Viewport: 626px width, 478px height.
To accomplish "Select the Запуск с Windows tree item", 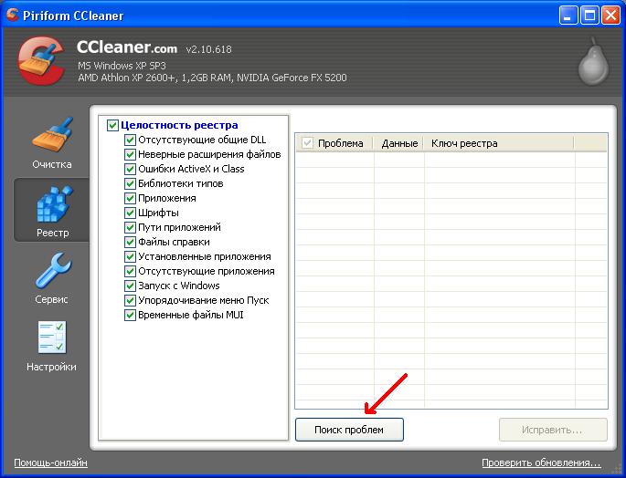I will [178, 286].
